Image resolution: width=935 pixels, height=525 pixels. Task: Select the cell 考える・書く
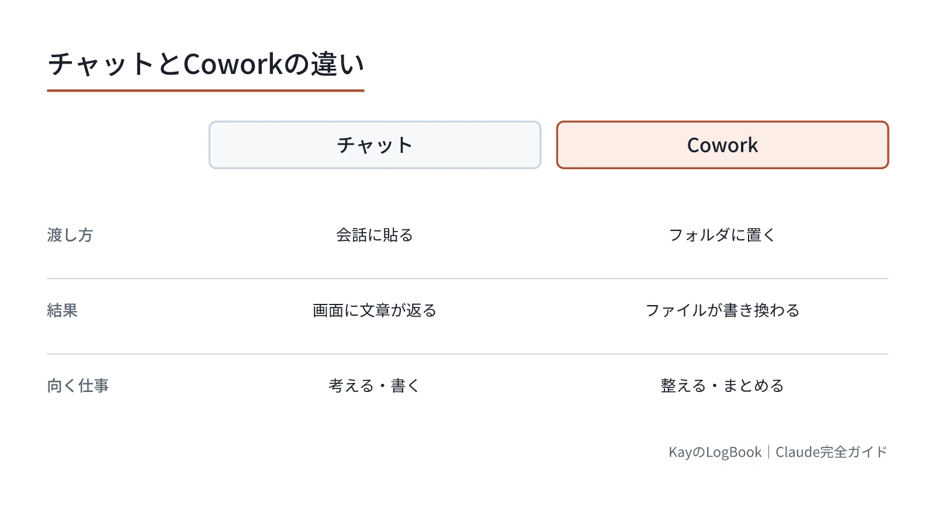pos(375,386)
